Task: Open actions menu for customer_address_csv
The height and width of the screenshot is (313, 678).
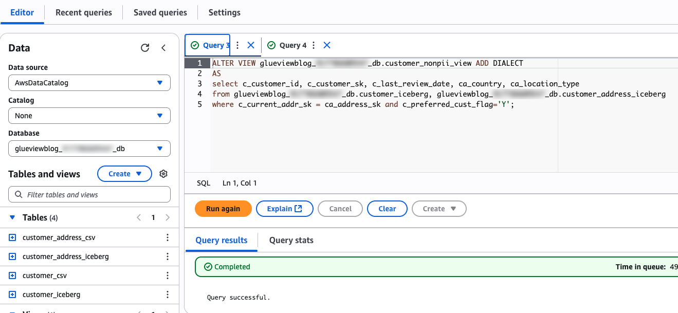Action: click(167, 237)
